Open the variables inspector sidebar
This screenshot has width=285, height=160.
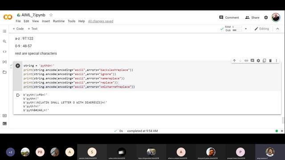click(4, 62)
